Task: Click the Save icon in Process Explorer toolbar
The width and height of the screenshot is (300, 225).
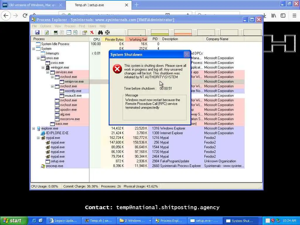Action: pos(37,32)
